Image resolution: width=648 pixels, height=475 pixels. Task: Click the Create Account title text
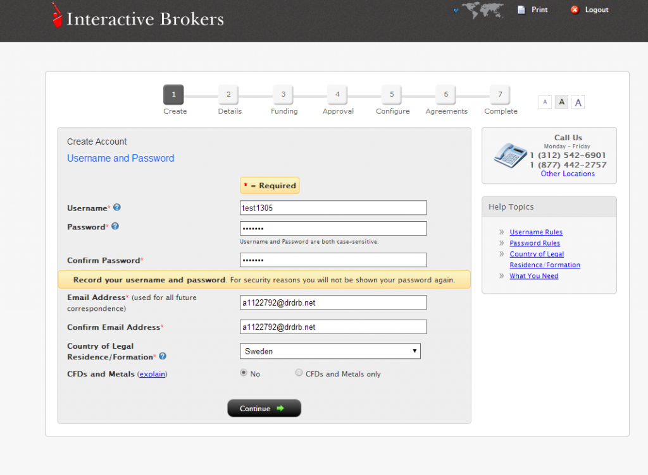[x=97, y=142]
